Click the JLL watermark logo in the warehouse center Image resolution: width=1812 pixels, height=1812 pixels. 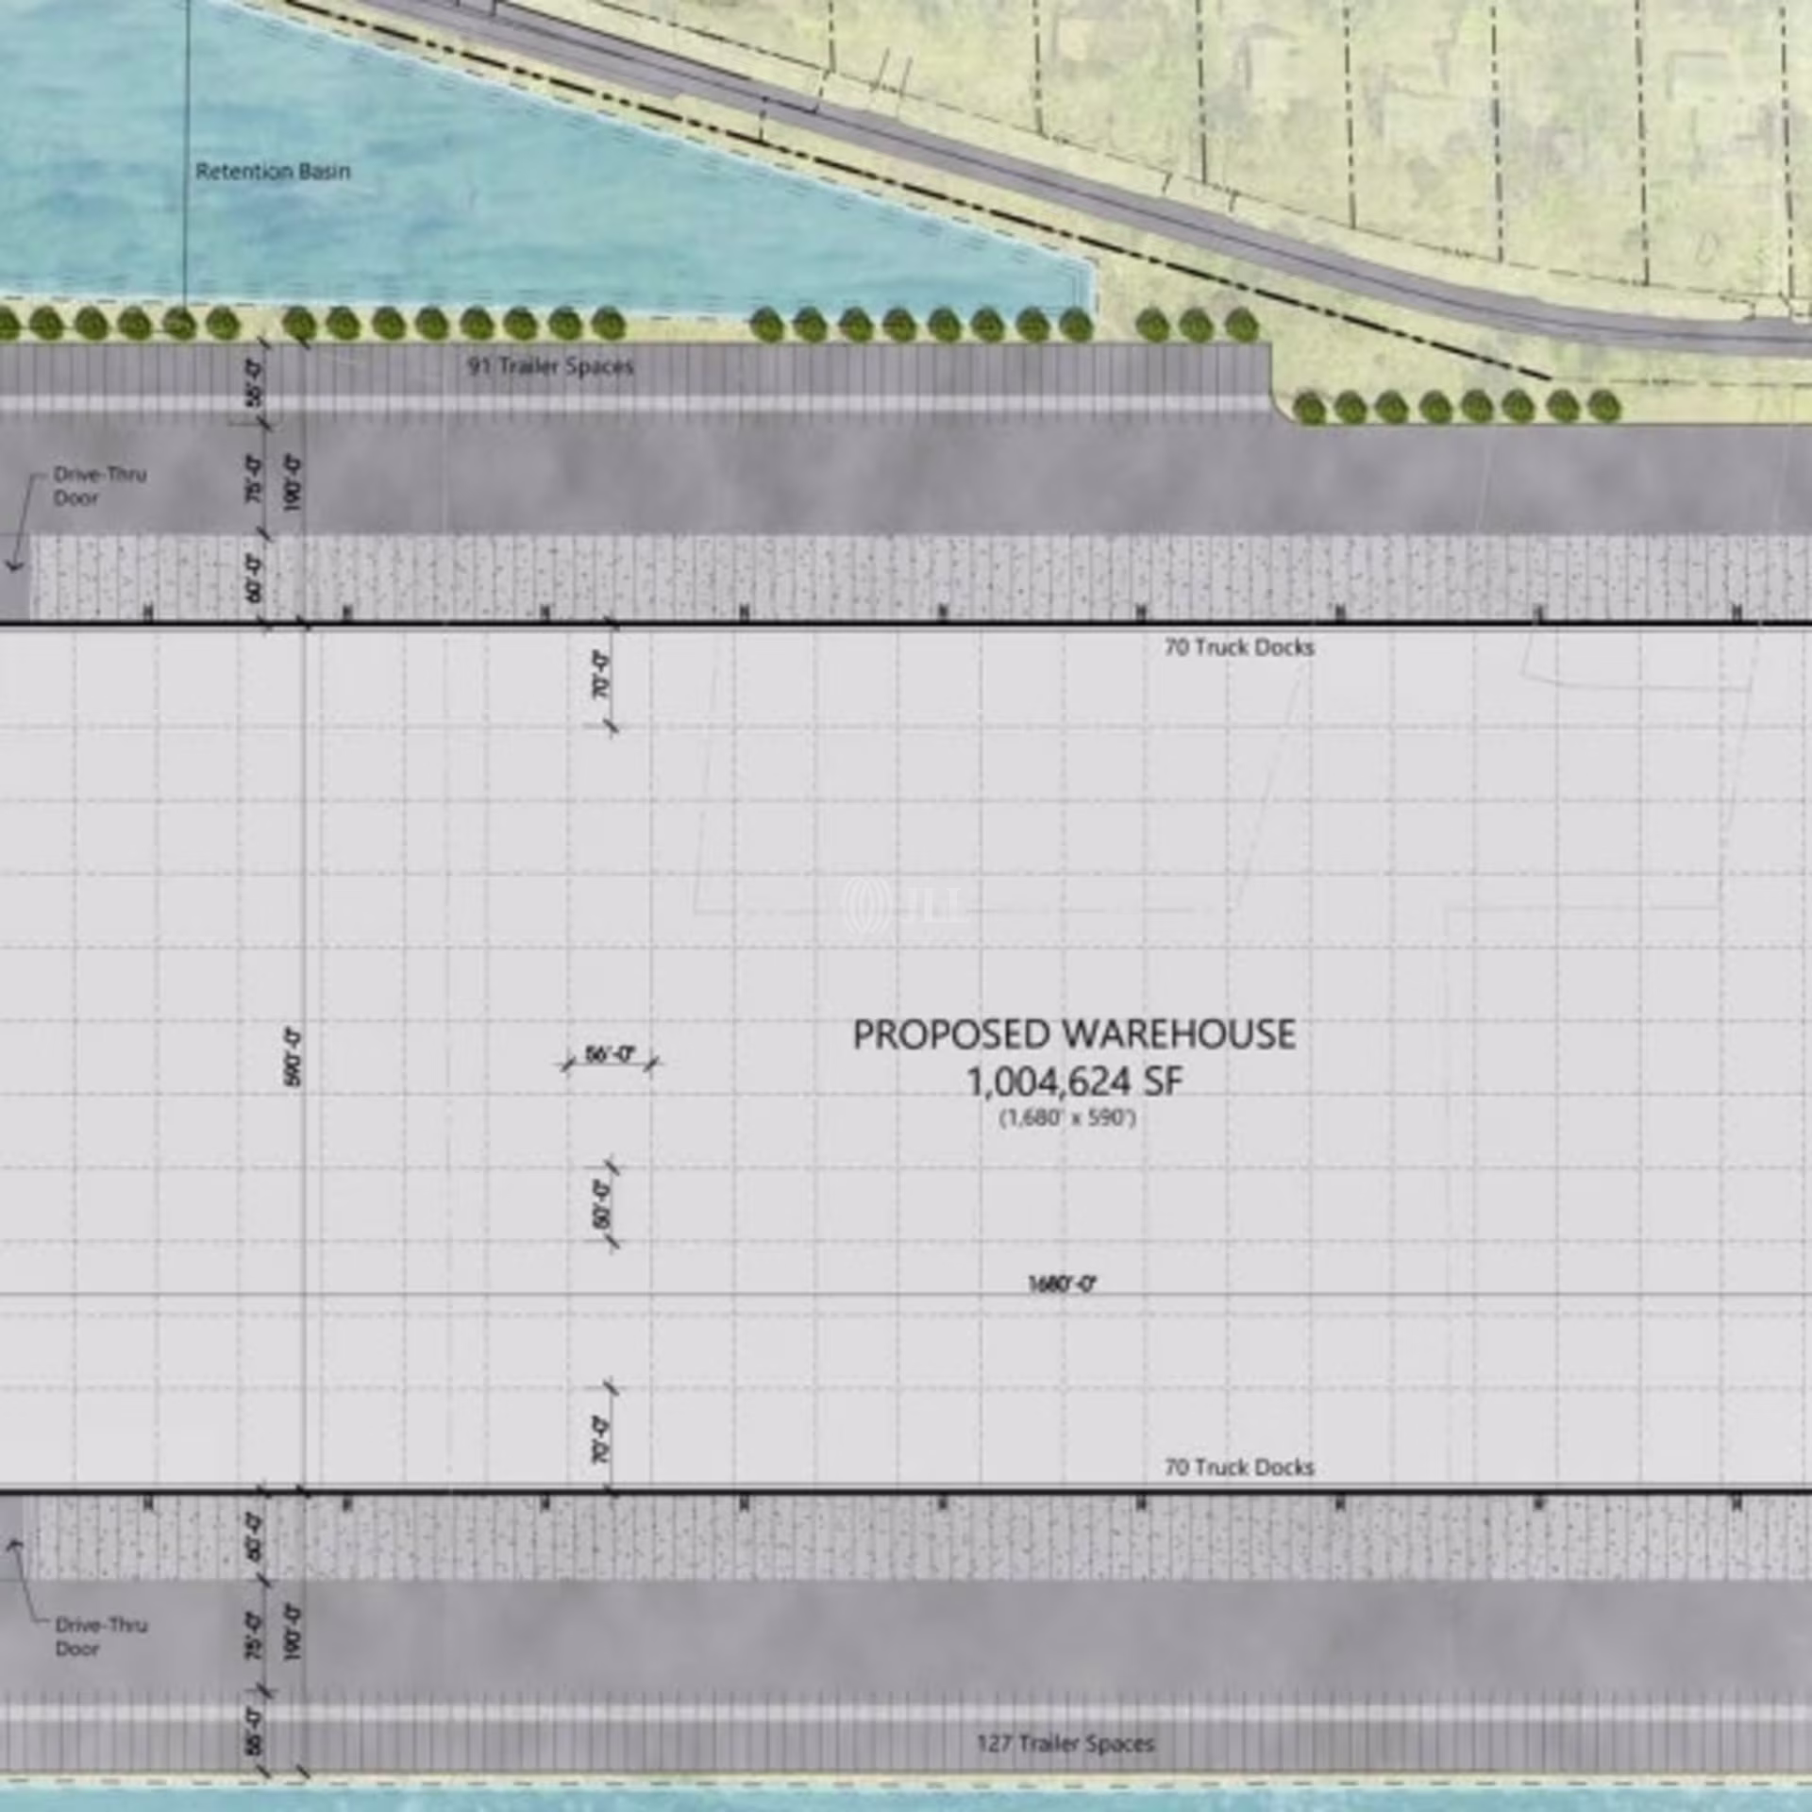point(904,906)
